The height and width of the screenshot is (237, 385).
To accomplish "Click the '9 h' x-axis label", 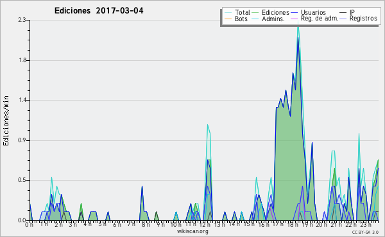I will point(160,225).
